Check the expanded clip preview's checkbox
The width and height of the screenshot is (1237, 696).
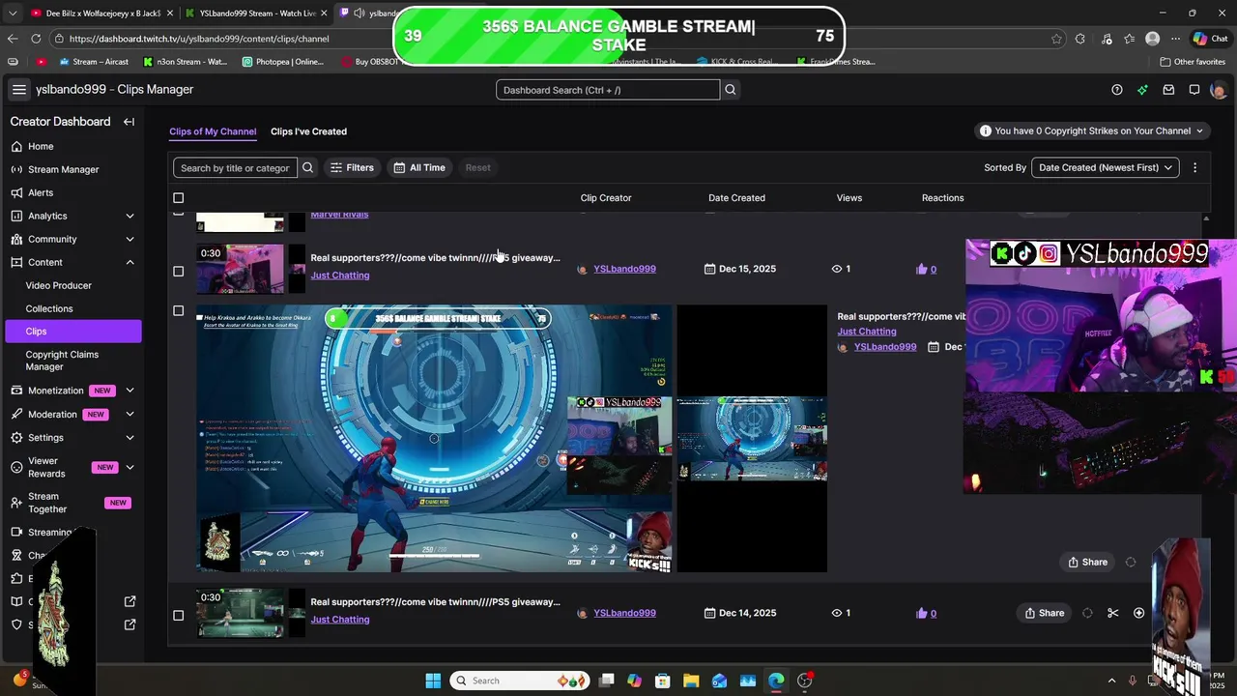coord(178,311)
